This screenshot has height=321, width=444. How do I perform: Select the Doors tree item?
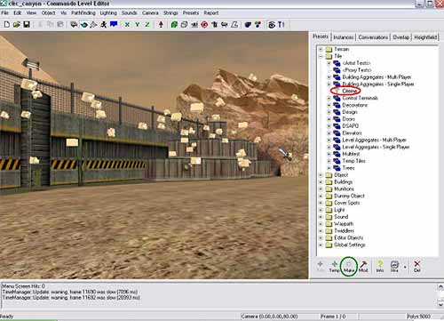(x=349, y=119)
